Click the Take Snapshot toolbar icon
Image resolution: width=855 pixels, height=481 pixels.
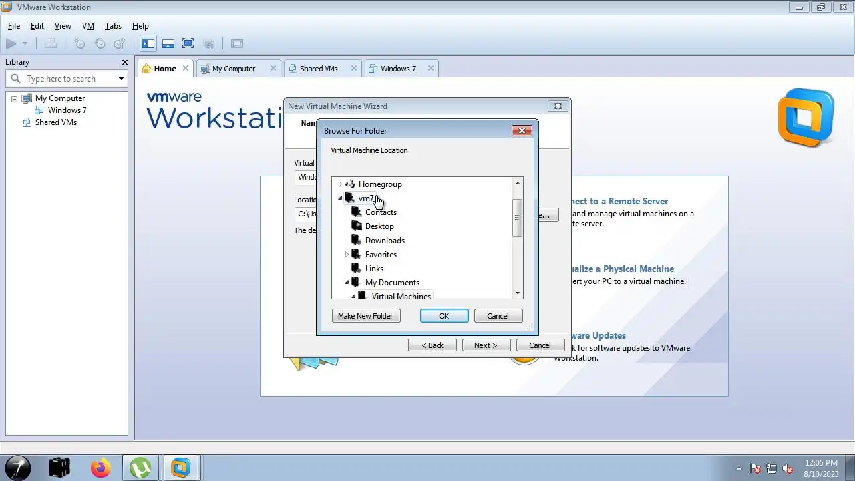[79, 44]
